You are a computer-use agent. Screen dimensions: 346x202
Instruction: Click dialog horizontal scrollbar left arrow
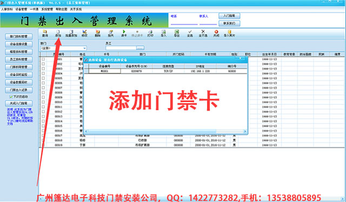86,131
